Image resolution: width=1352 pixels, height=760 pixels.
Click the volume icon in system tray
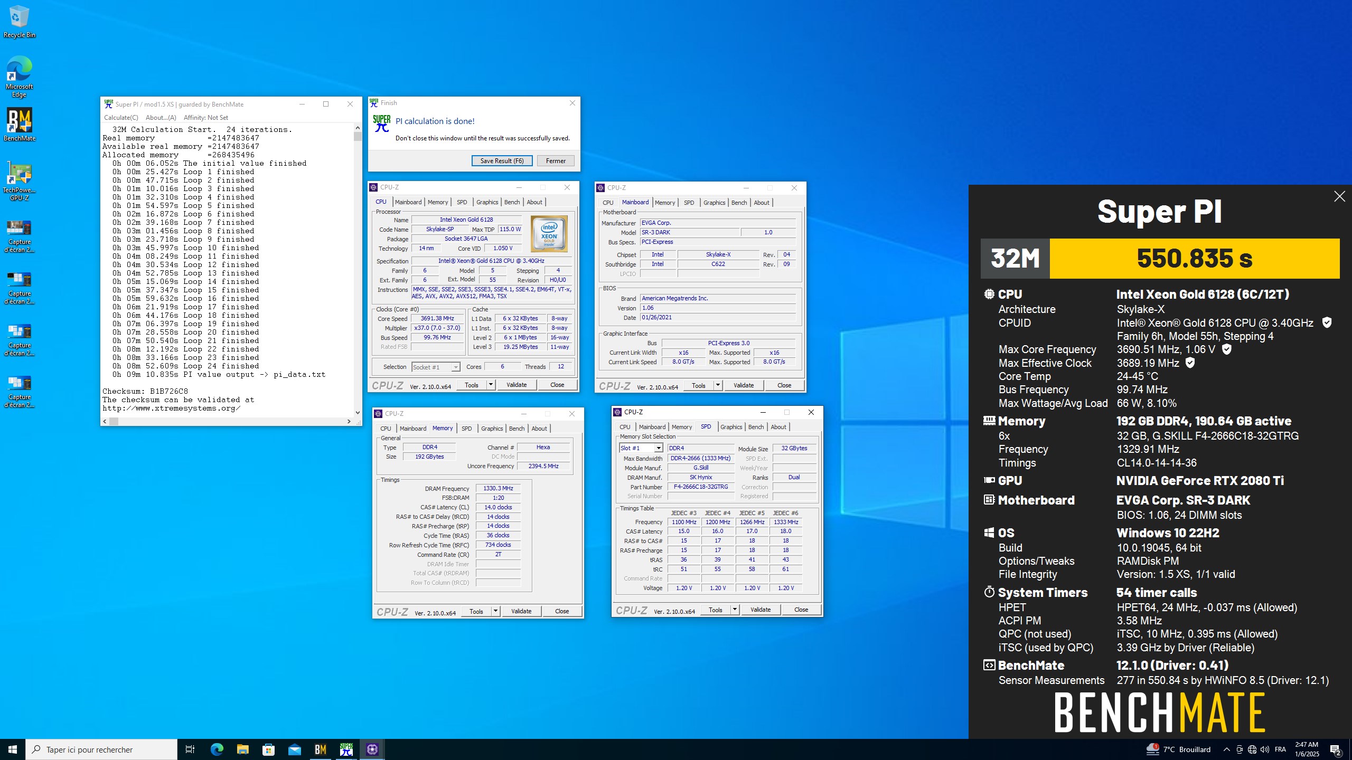1264,749
